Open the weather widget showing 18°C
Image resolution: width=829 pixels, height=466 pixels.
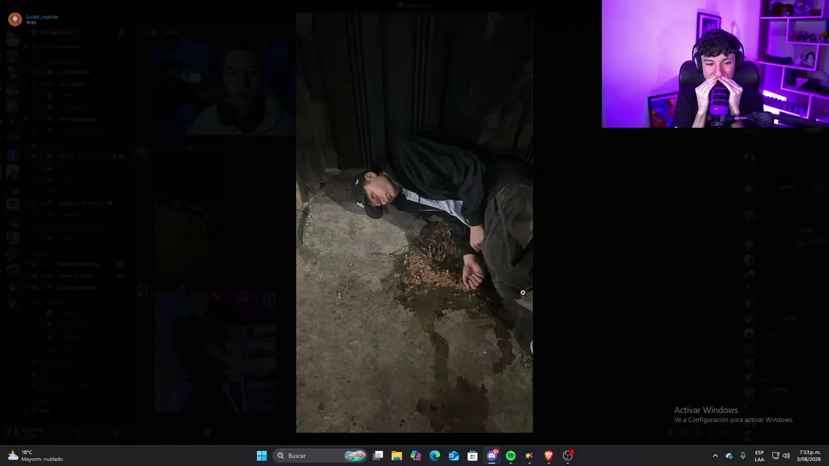click(36, 456)
